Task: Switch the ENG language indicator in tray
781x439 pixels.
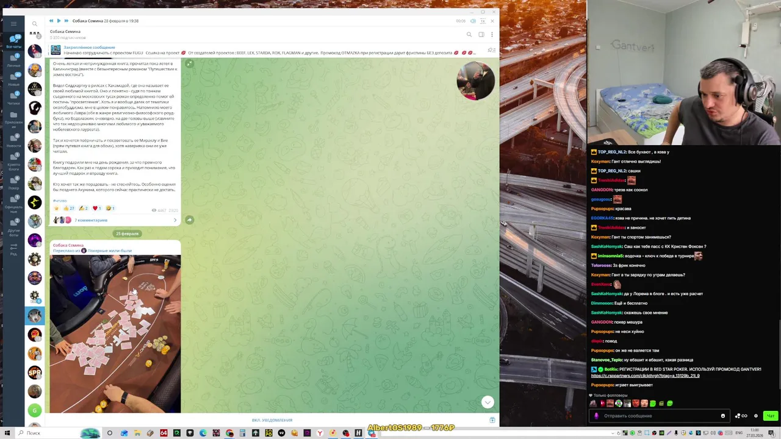Action: click(x=740, y=433)
